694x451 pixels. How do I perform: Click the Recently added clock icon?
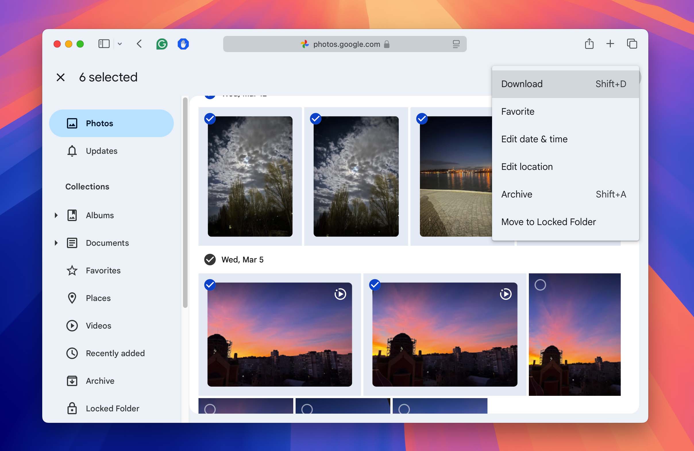tap(72, 353)
